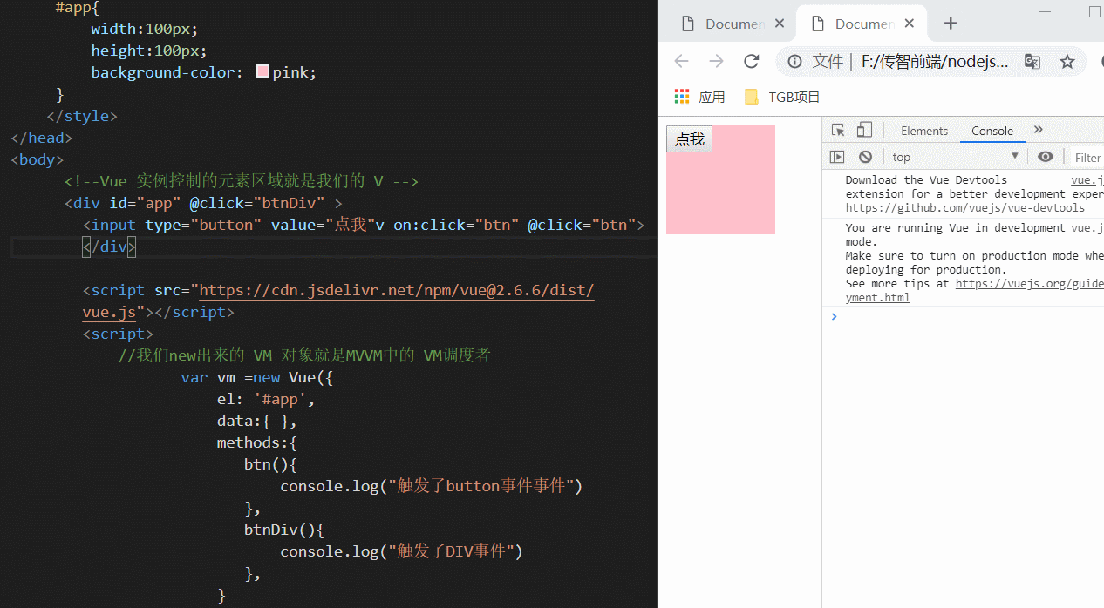1104x608 pixels.
Task: Click the '</head>' tag in the editor
Action: tap(42, 138)
